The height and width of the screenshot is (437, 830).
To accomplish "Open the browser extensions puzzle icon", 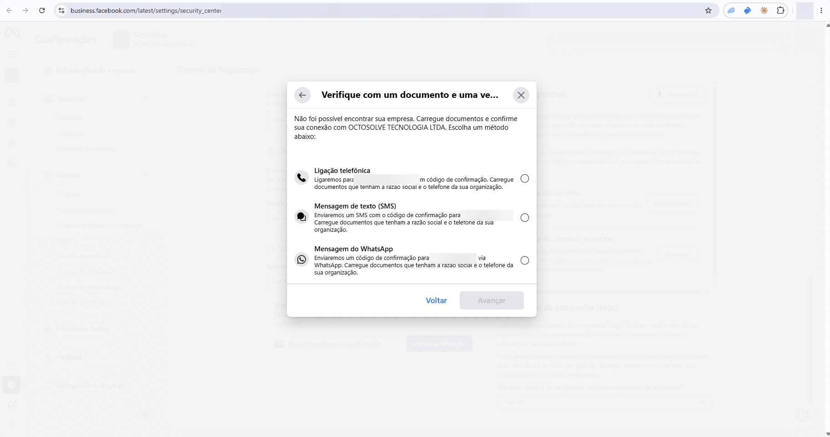I will click(780, 10).
